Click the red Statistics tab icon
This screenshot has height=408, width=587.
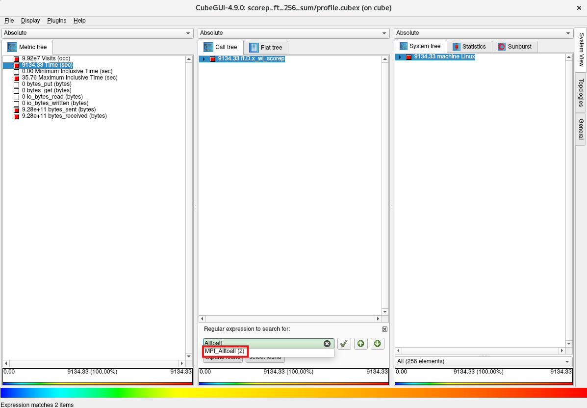point(456,47)
